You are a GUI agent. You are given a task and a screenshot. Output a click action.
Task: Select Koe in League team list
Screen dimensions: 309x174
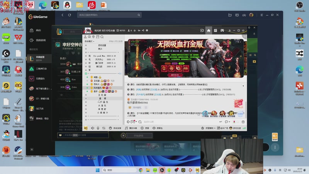coord(73,80)
